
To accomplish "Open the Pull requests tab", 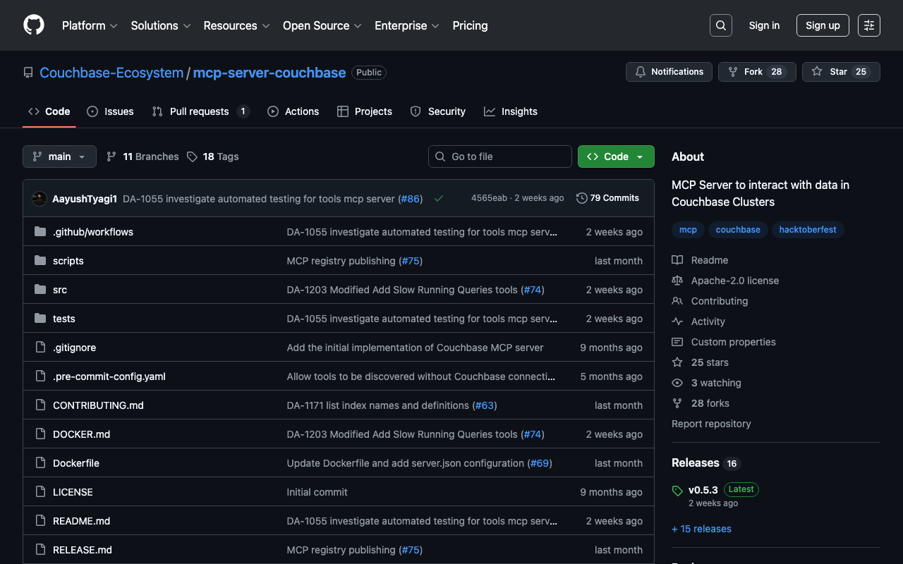I will 200,111.
